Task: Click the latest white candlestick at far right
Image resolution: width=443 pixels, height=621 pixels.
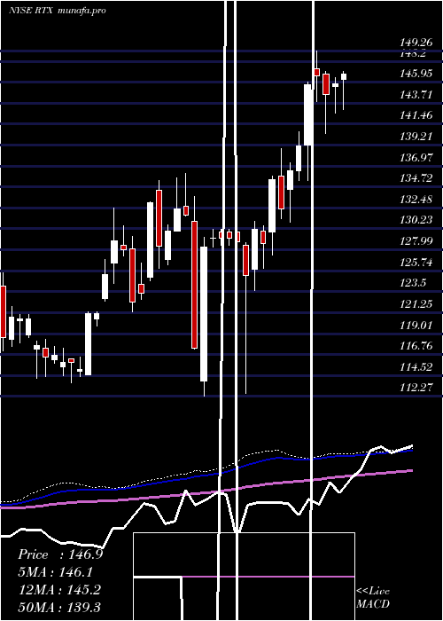Action: coord(344,76)
